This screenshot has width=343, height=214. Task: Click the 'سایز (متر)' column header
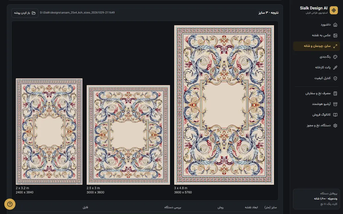point(270,207)
